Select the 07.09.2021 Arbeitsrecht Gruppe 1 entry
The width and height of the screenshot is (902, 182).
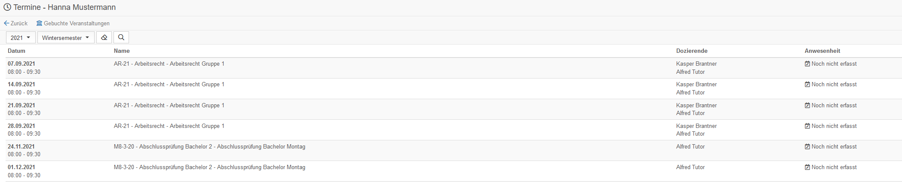[454, 68]
